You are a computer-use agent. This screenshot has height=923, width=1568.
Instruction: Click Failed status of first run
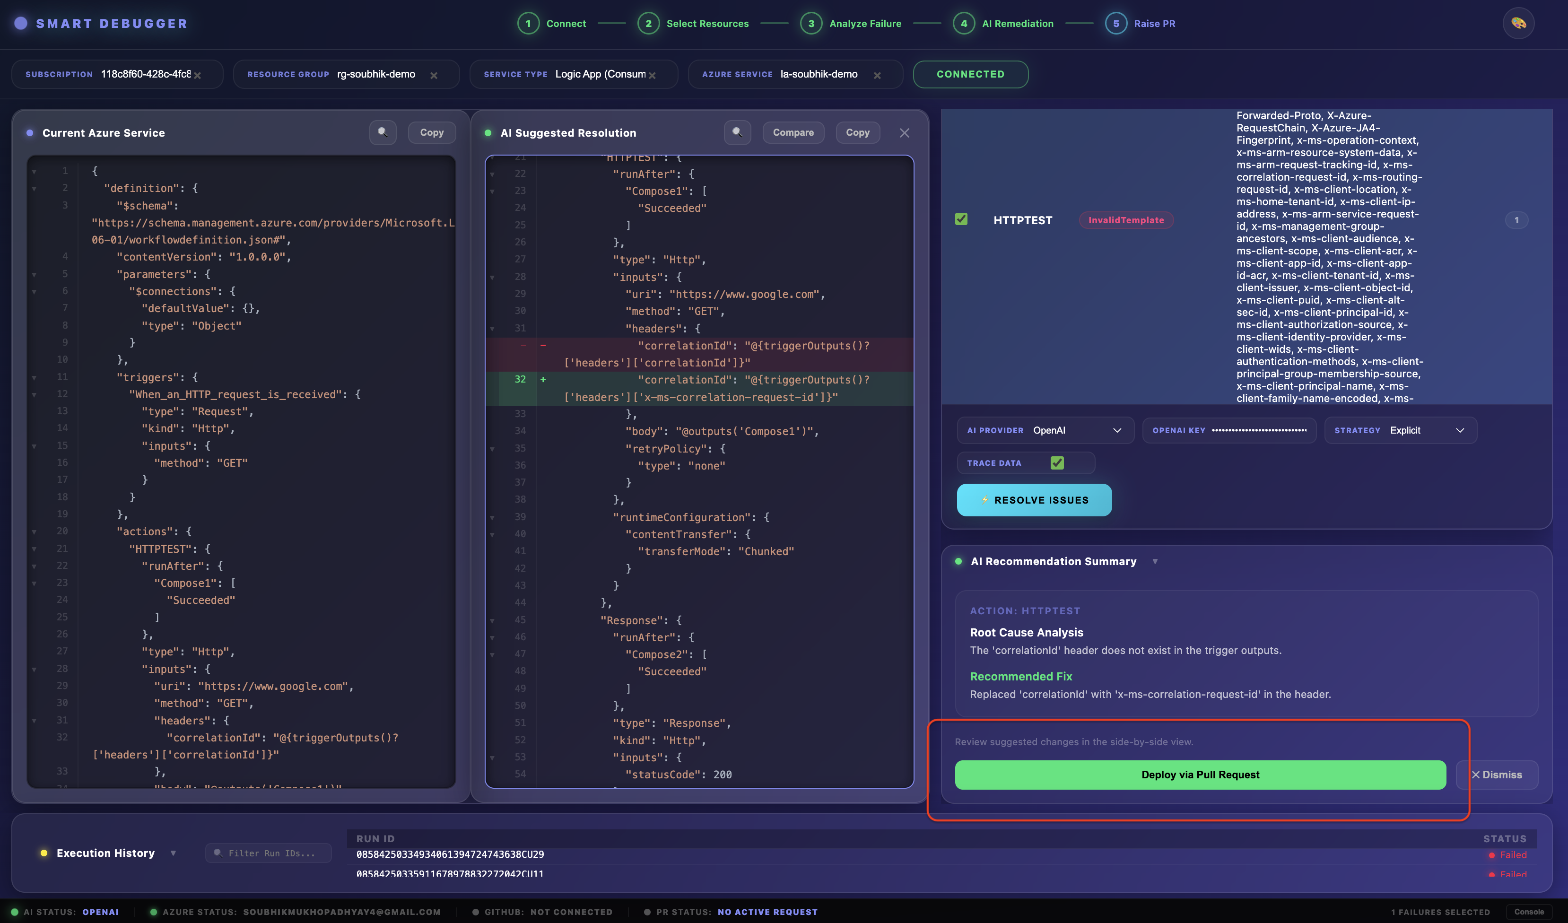tap(1508, 855)
